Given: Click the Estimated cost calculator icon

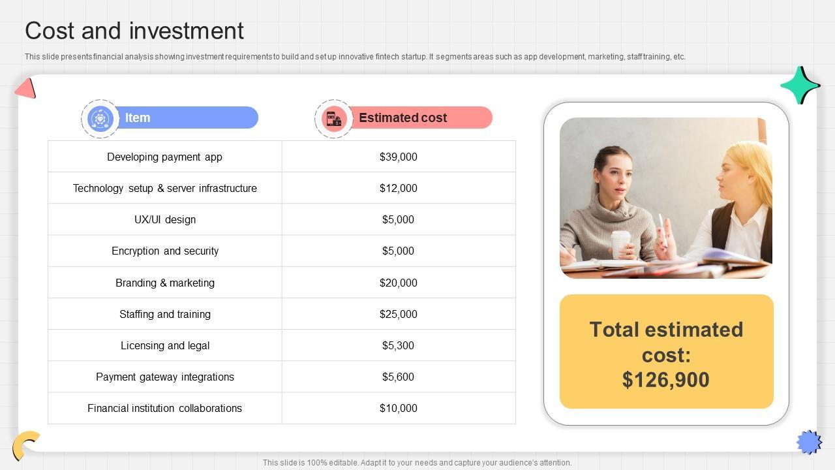Looking at the screenshot, I should pyautogui.click(x=334, y=119).
